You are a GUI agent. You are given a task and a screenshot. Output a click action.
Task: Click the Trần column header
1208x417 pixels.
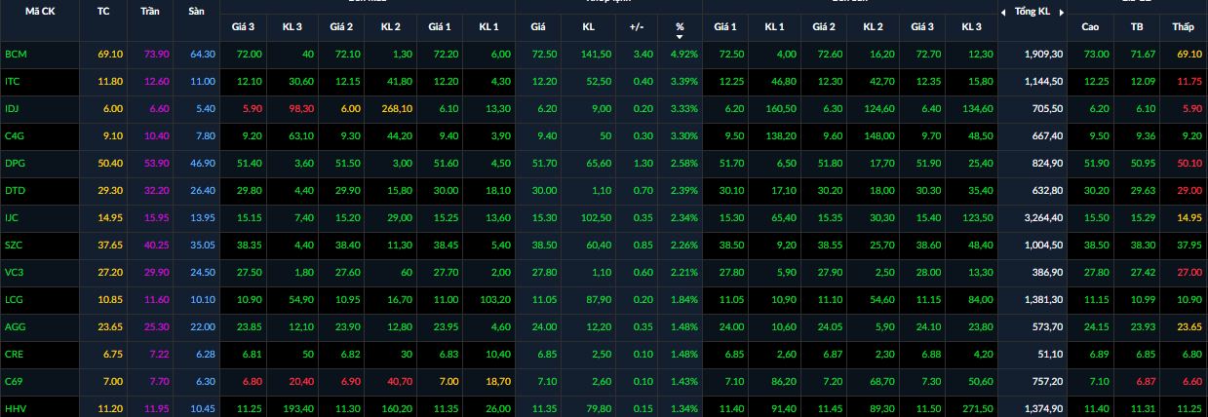151,12
